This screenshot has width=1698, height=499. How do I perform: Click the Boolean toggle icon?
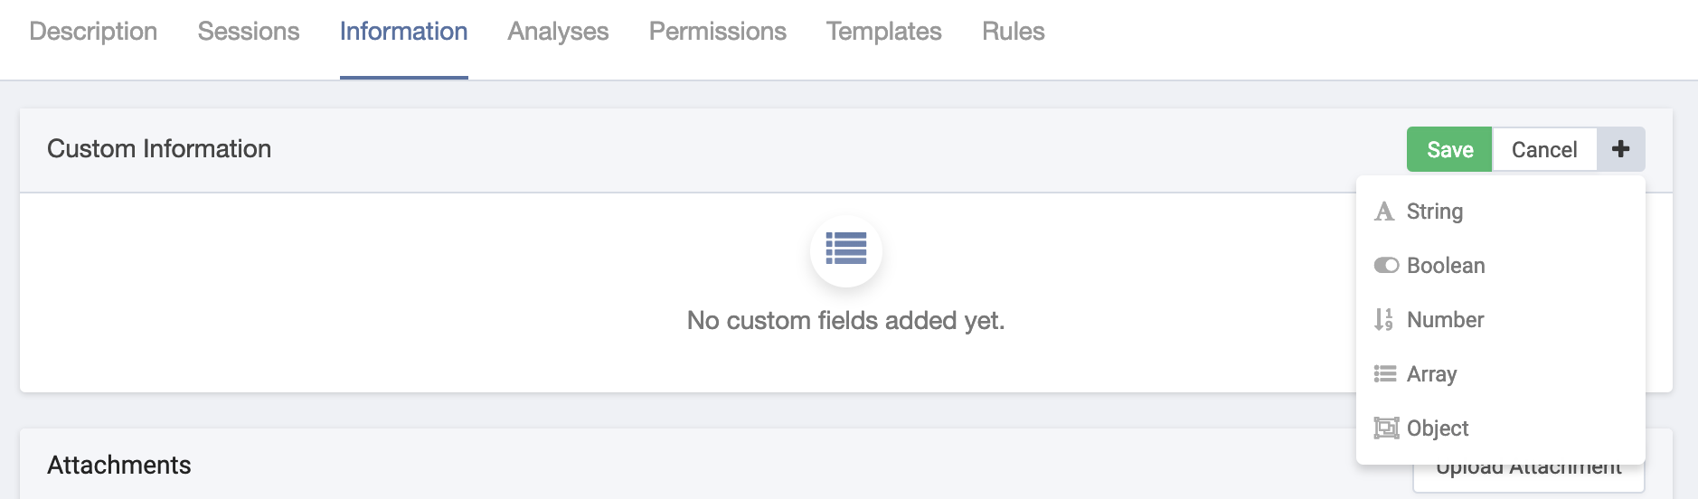pyautogui.click(x=1386, y=266)
